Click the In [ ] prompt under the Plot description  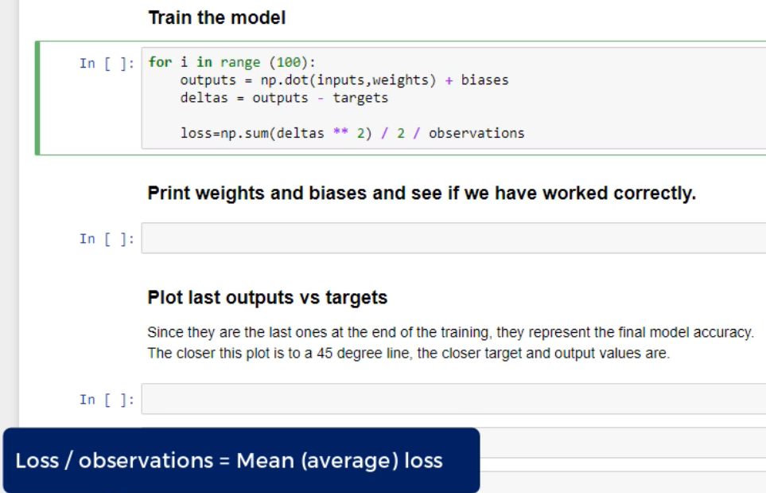[x=107, y=398]
